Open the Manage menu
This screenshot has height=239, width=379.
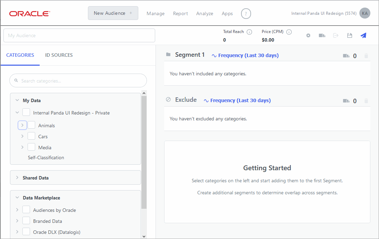point(156,13)
